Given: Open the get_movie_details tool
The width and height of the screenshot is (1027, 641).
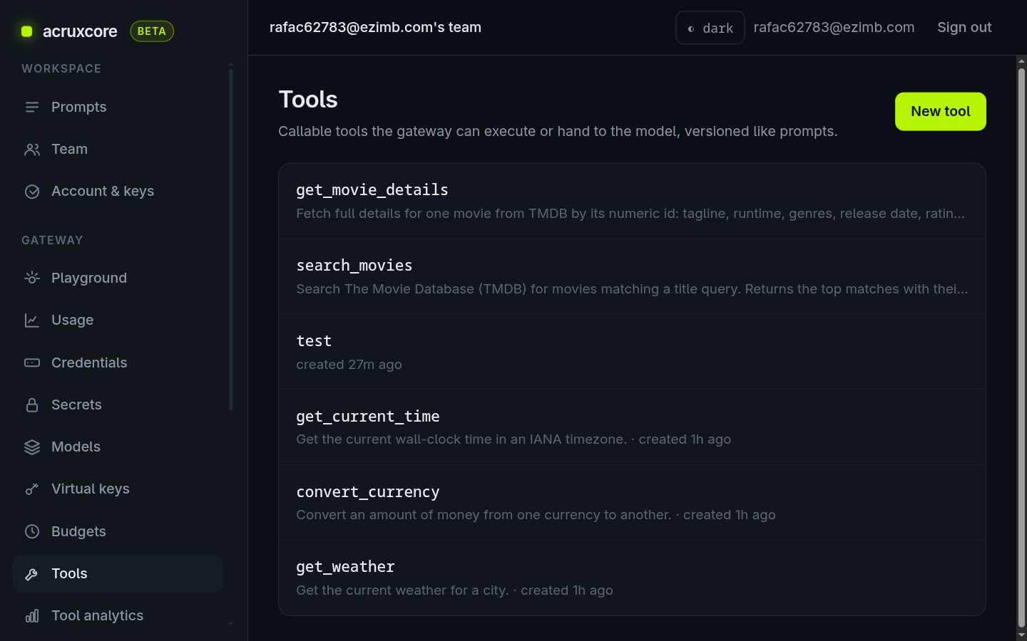Looking at the screenshot, I should [x=632, y=202].
